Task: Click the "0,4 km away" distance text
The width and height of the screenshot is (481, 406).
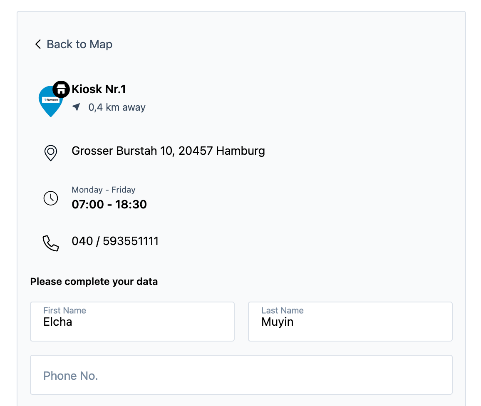Action: pos(117,107)
